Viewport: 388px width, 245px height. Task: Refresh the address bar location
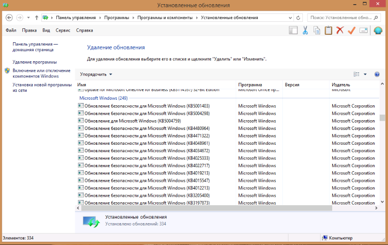click(298, 18)
